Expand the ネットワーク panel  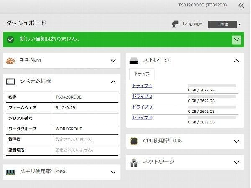[237, 163]
